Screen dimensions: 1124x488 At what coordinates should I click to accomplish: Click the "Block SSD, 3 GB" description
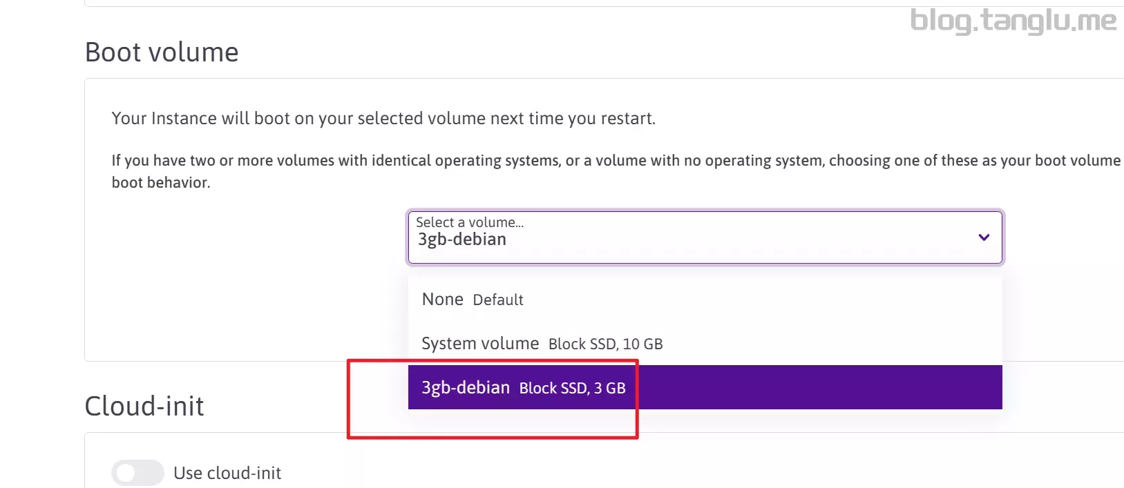[x=573, y=388]
